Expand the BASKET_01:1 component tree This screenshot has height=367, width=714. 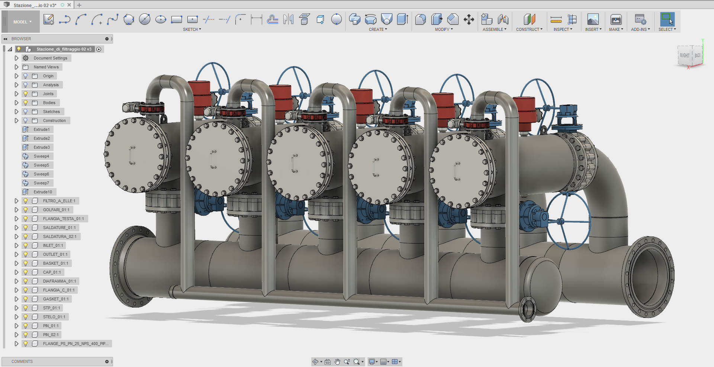(x=16, y=263)
